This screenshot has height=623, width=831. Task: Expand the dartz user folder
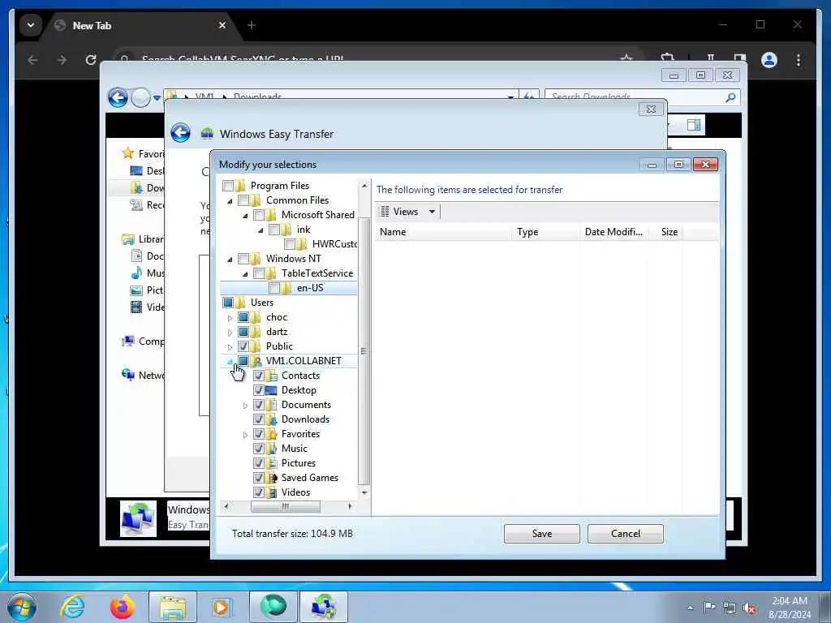tap(230, 332)
